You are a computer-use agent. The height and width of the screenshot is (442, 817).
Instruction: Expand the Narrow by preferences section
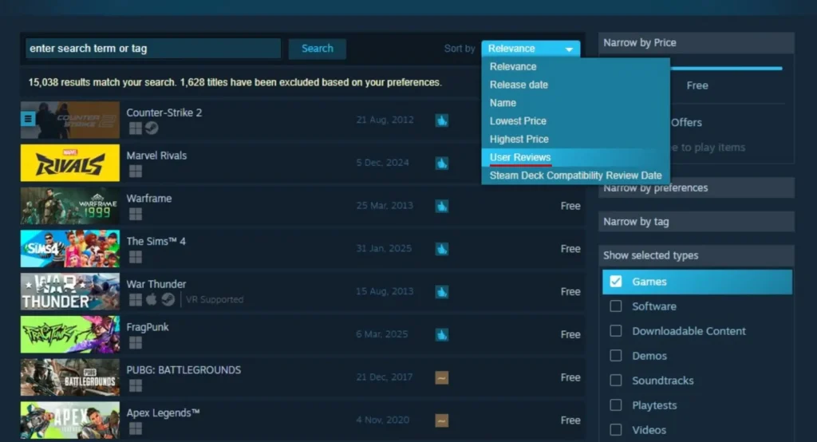coord(696,187)
